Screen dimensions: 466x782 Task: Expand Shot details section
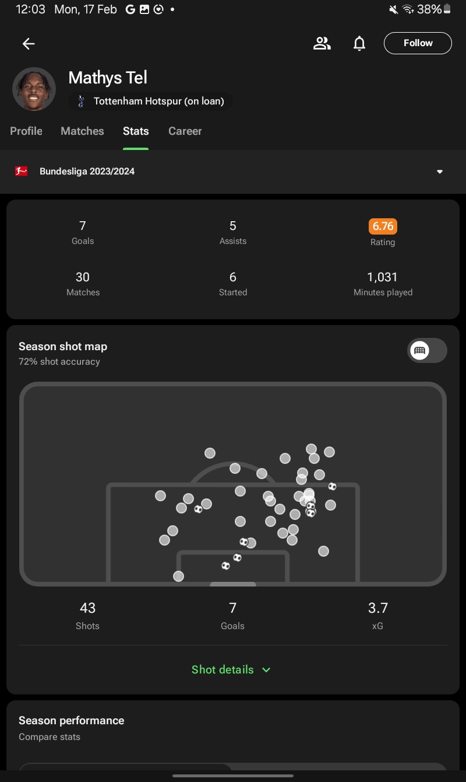tap(232, 669)
